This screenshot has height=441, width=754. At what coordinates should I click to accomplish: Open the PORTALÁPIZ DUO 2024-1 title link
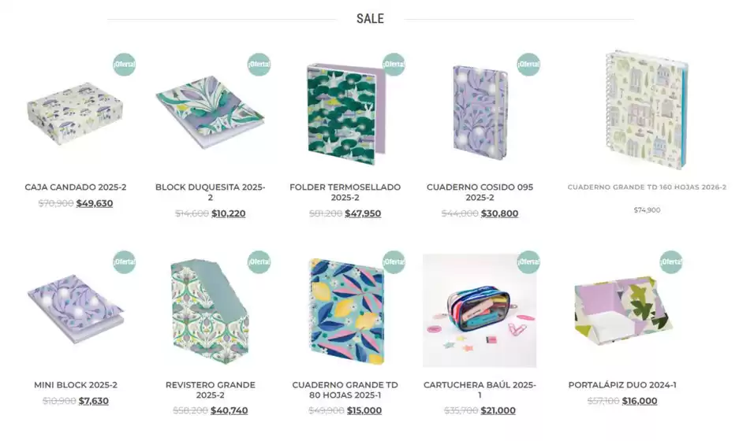tap(622, 385)
